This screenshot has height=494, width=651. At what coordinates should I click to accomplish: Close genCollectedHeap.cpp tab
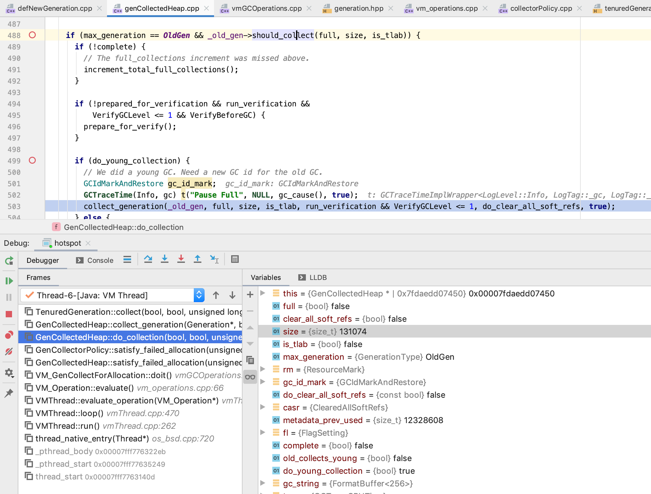[206, 9]
